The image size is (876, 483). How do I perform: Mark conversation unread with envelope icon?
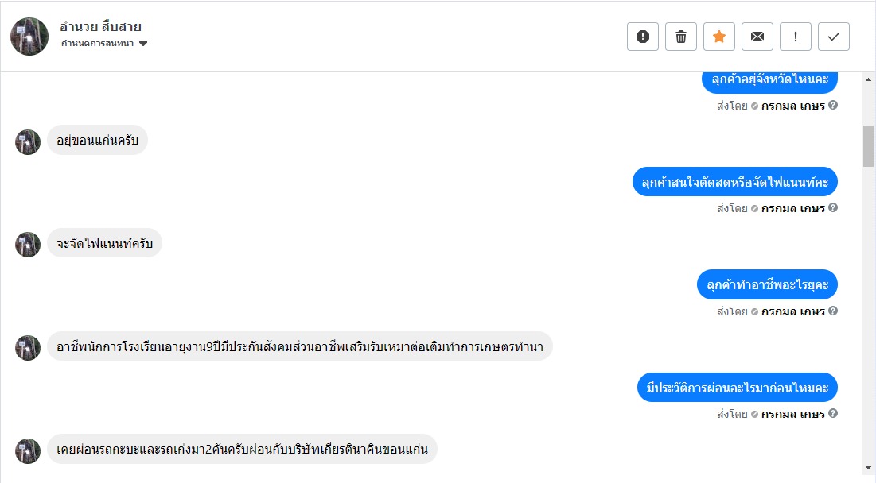[757, 37]
